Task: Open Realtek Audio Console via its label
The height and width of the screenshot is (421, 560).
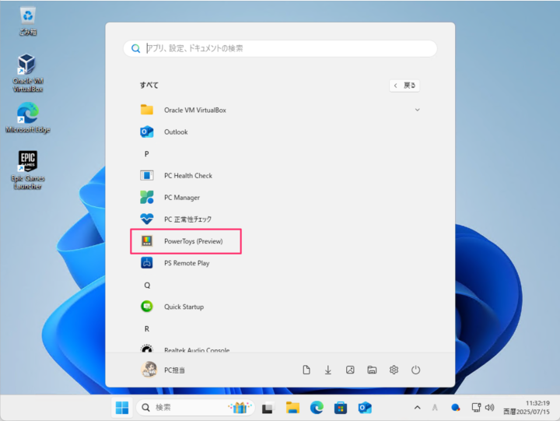Action: pyautogui.click(x=197, y=350)
